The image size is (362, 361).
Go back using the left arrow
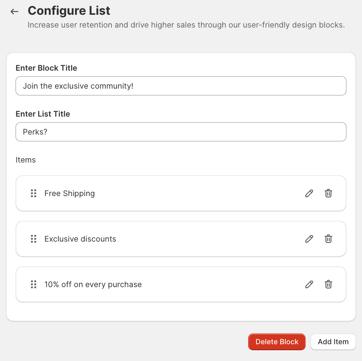(x=15, y=12)
